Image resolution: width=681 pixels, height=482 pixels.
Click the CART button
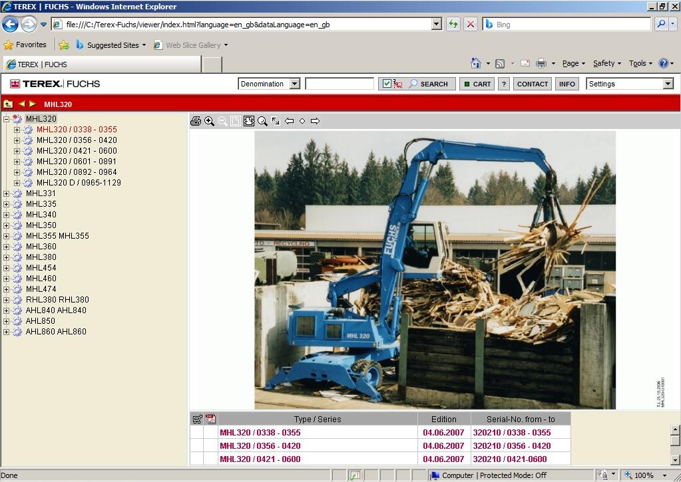[x=477, y=84]
